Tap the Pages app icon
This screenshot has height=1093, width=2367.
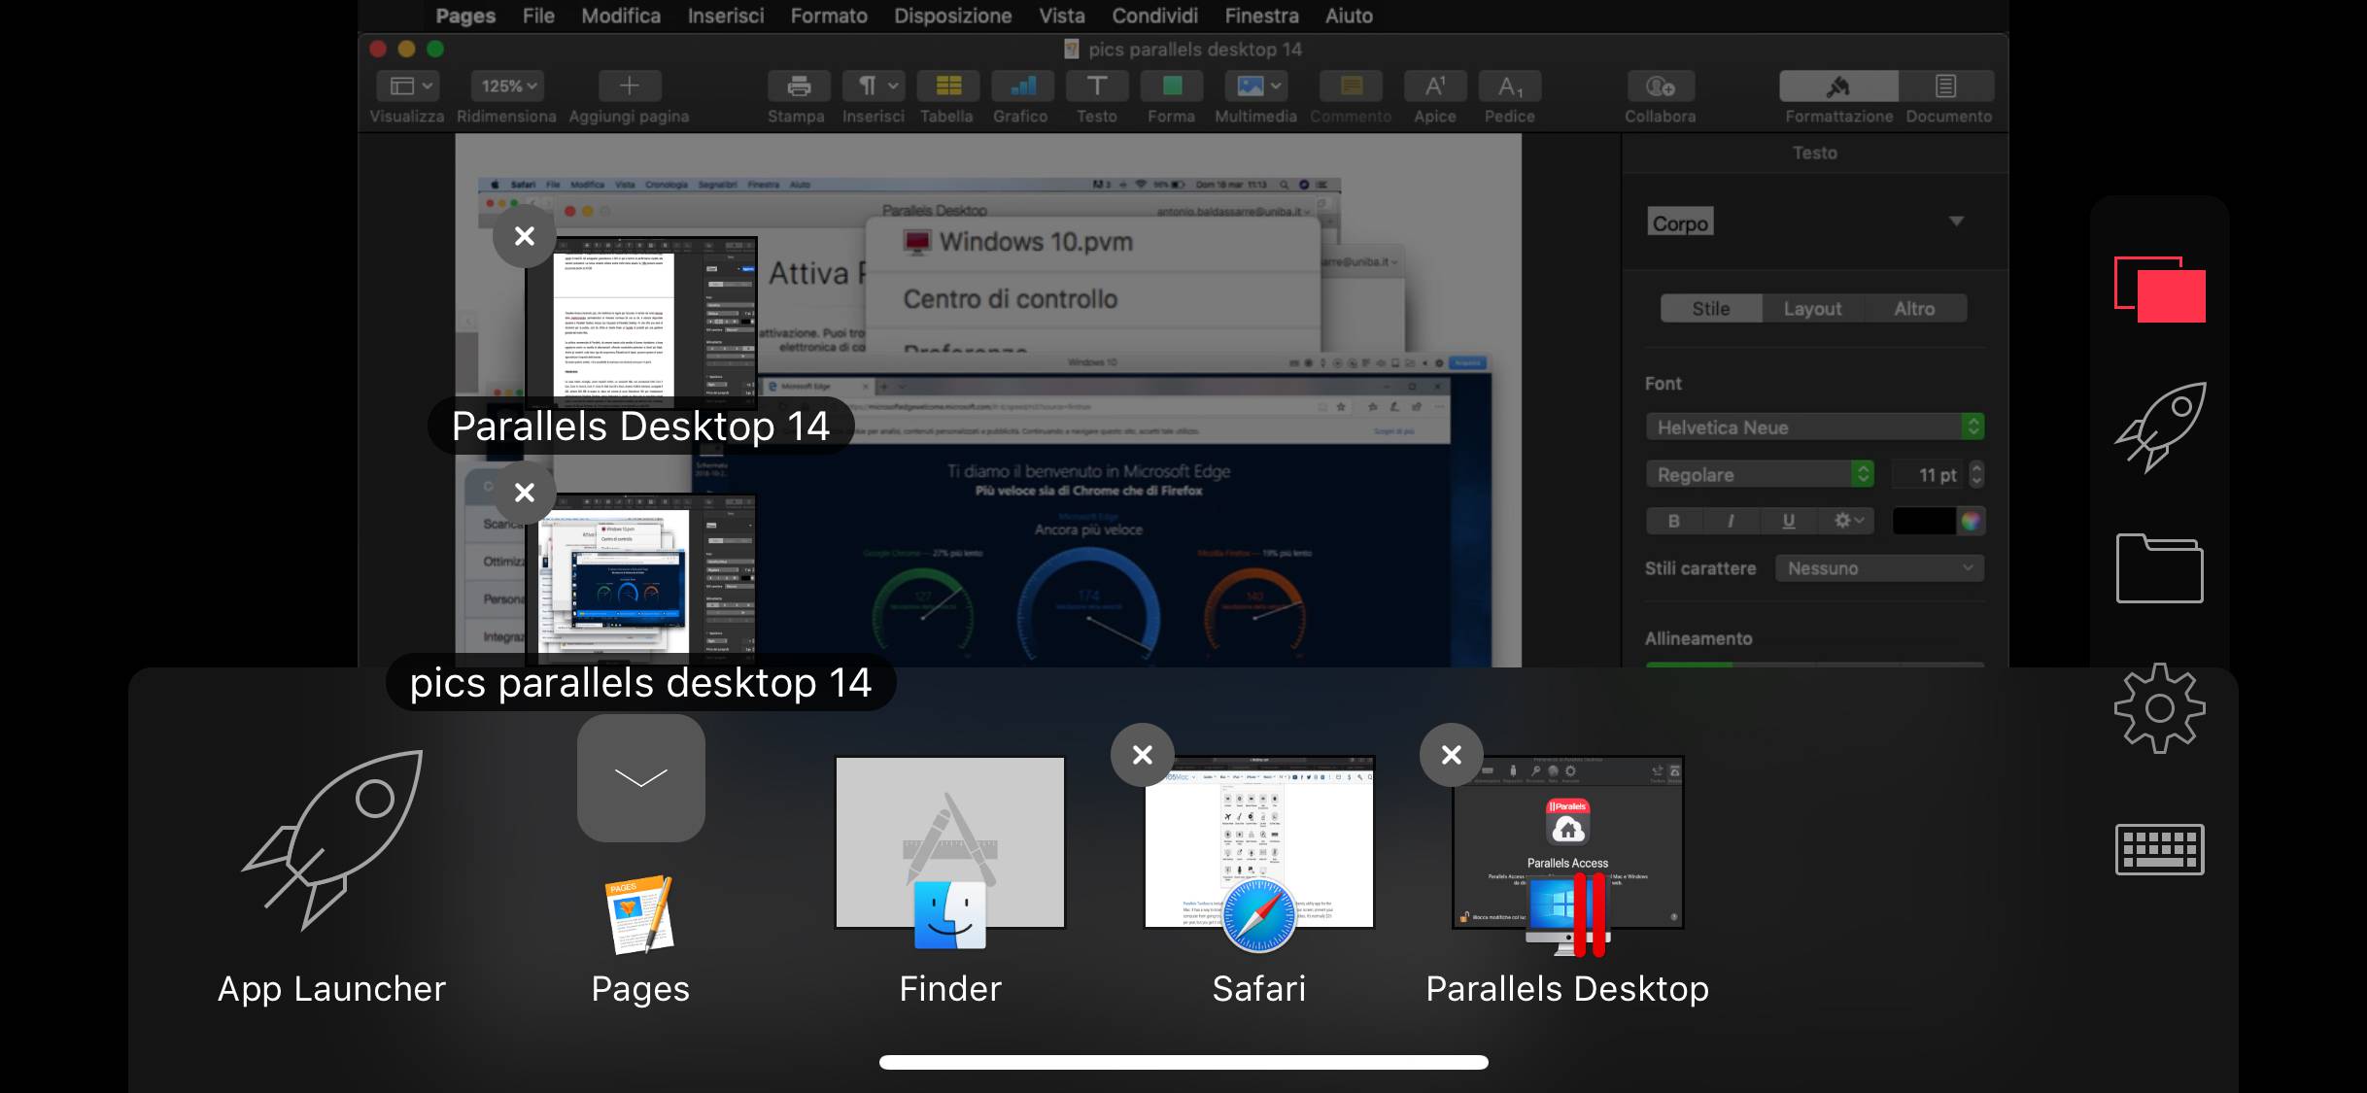coord(639,914)
